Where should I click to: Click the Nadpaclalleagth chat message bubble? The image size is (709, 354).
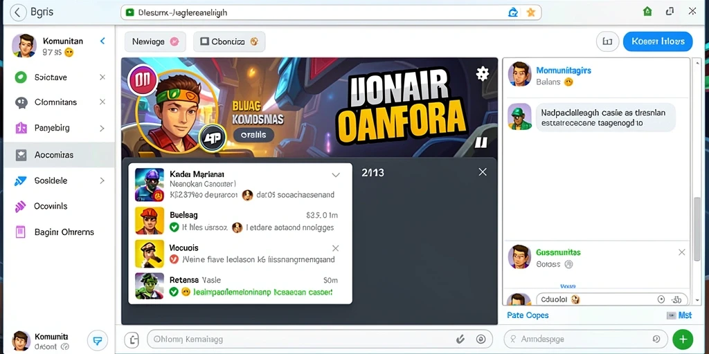tap(605, 117)
